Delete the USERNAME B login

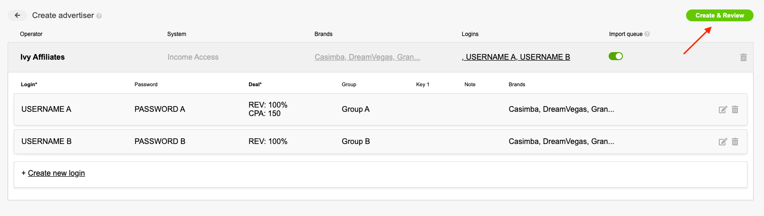coord(735,142)
